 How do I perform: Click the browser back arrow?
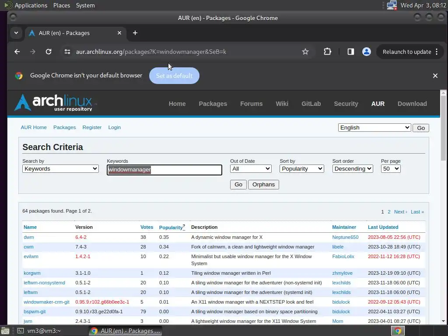pos(17,52)
